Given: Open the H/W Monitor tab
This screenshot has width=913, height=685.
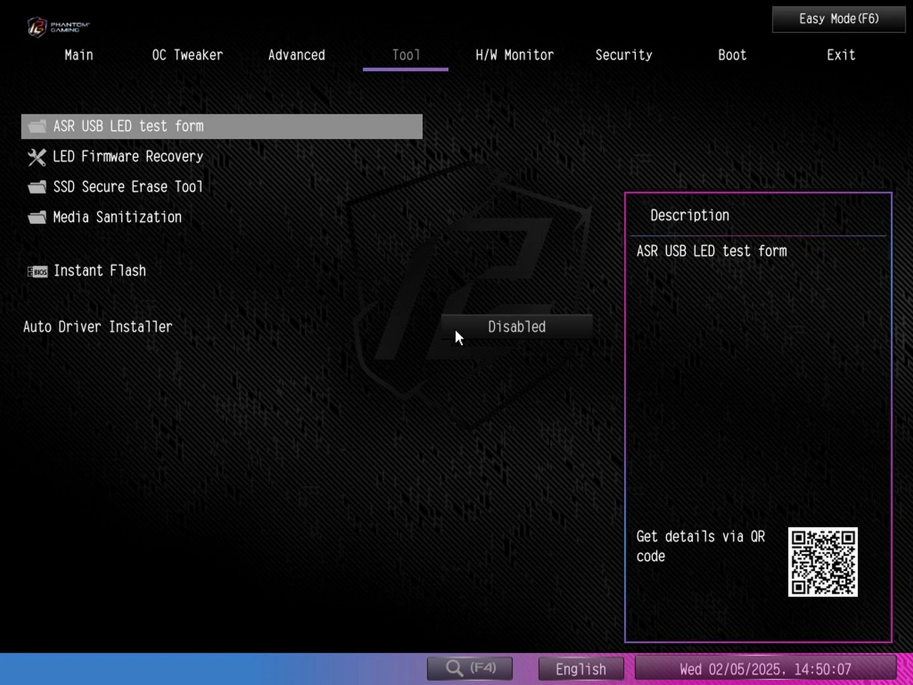Looking at the screenshot, I should tap(514, 55).
